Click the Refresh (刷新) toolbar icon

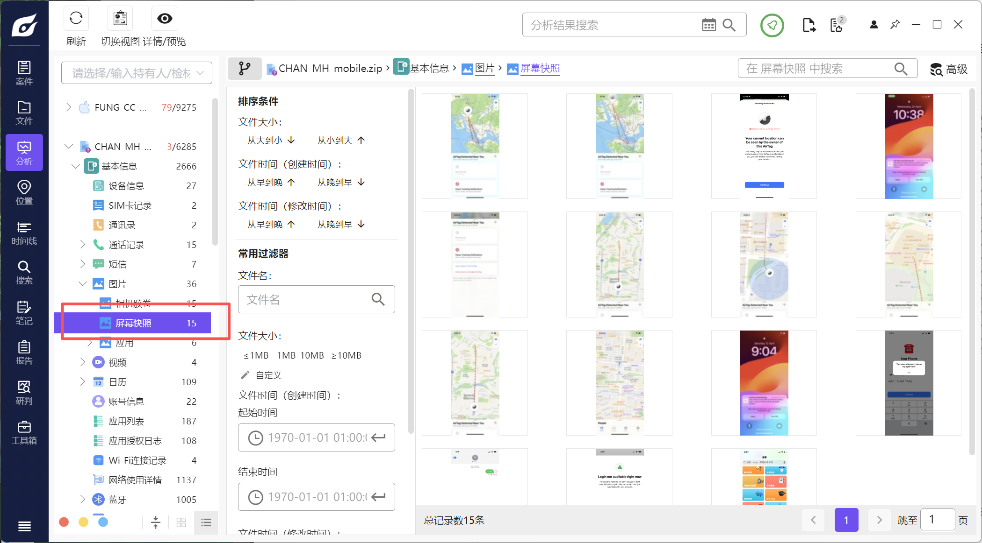coord(76,19)
